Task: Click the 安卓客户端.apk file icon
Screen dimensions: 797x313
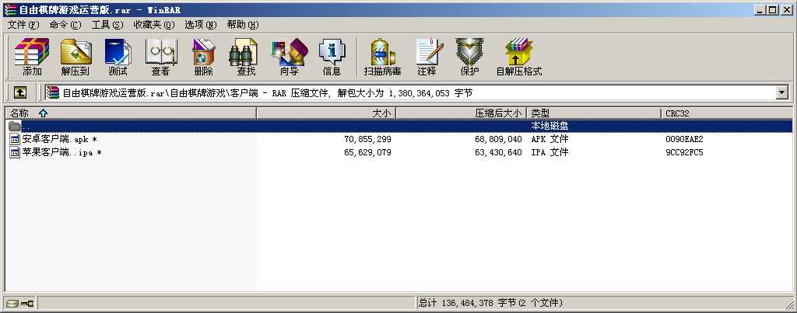Action: (15, 139)
